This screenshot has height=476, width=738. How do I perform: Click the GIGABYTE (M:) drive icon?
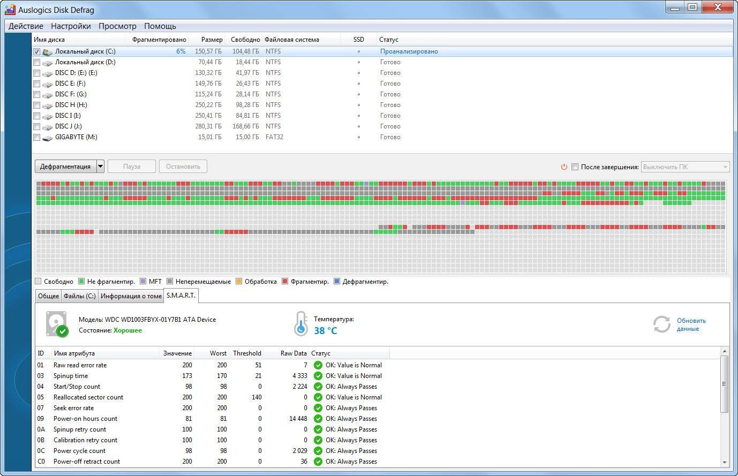[48, 138]
